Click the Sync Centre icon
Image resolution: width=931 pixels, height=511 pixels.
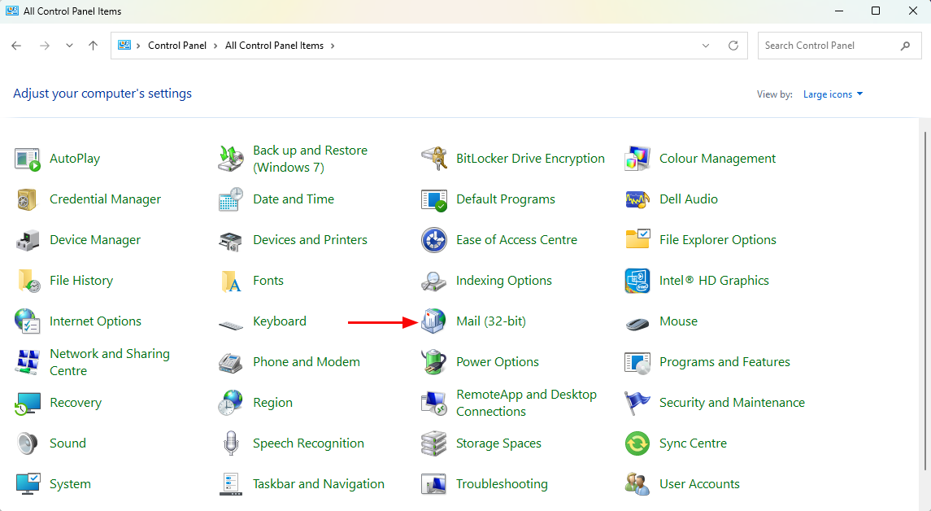pyautogui.click(x=637, y=443)
